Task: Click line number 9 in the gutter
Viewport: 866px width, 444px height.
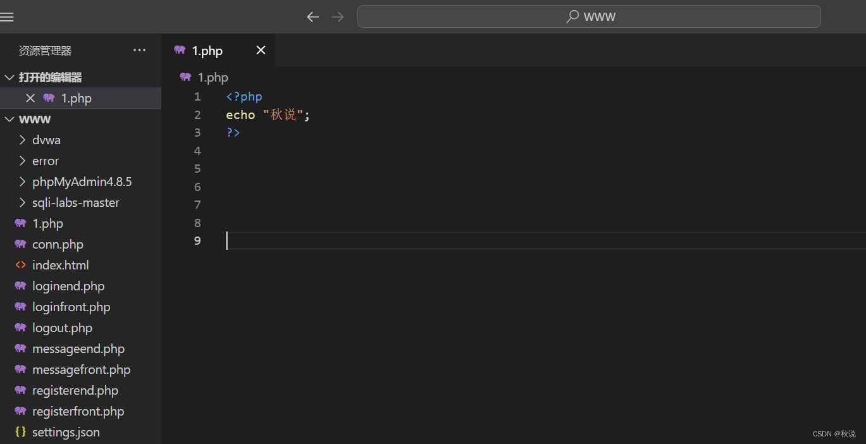Action: click(x=197, y=241)
